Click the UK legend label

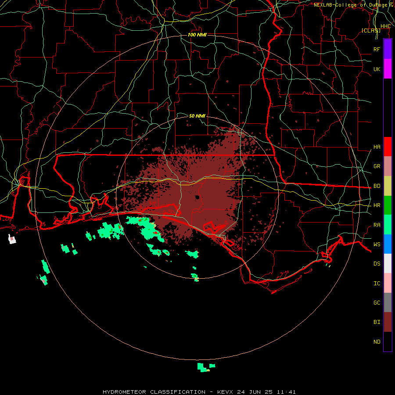click(x=377, y=69)
